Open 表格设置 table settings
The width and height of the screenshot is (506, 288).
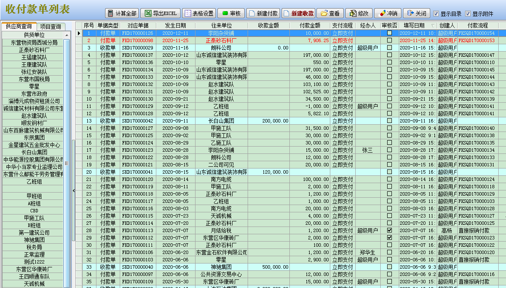pos(199,13)
